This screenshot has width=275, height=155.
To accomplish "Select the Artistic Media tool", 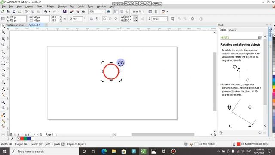I will coord(3,57).
